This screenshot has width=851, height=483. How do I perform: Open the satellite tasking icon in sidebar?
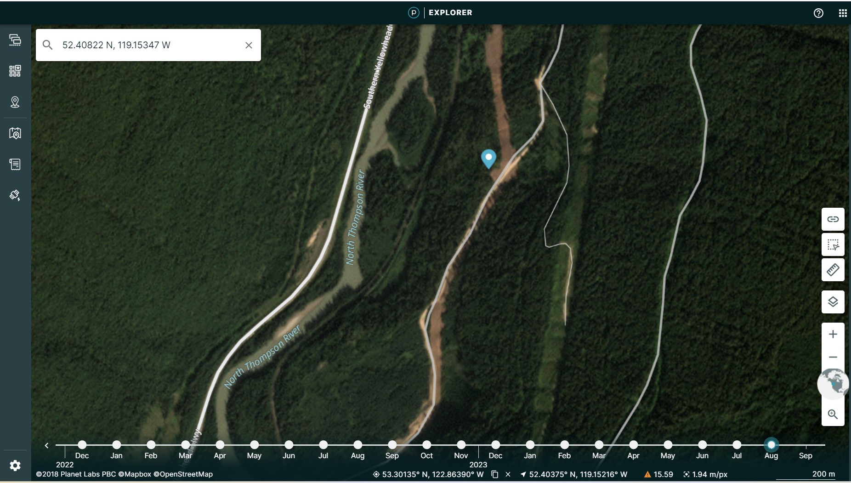tap(15, 195)
